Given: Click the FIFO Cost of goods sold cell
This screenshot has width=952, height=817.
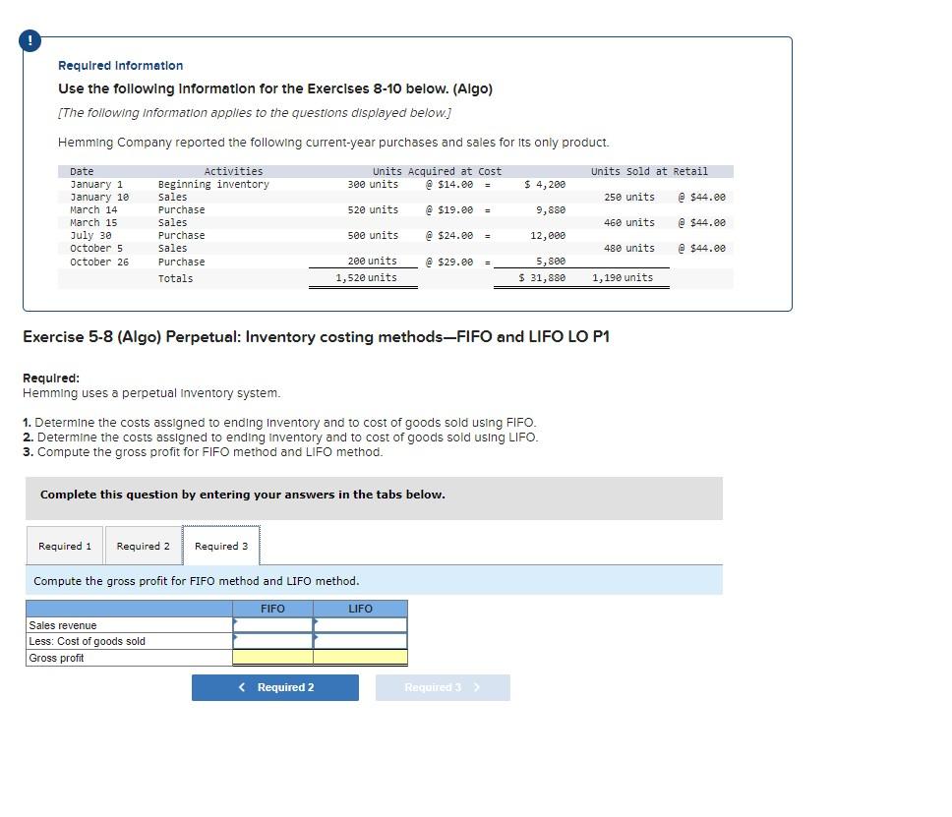Looking at the screenshot, I should pos(272,641).
